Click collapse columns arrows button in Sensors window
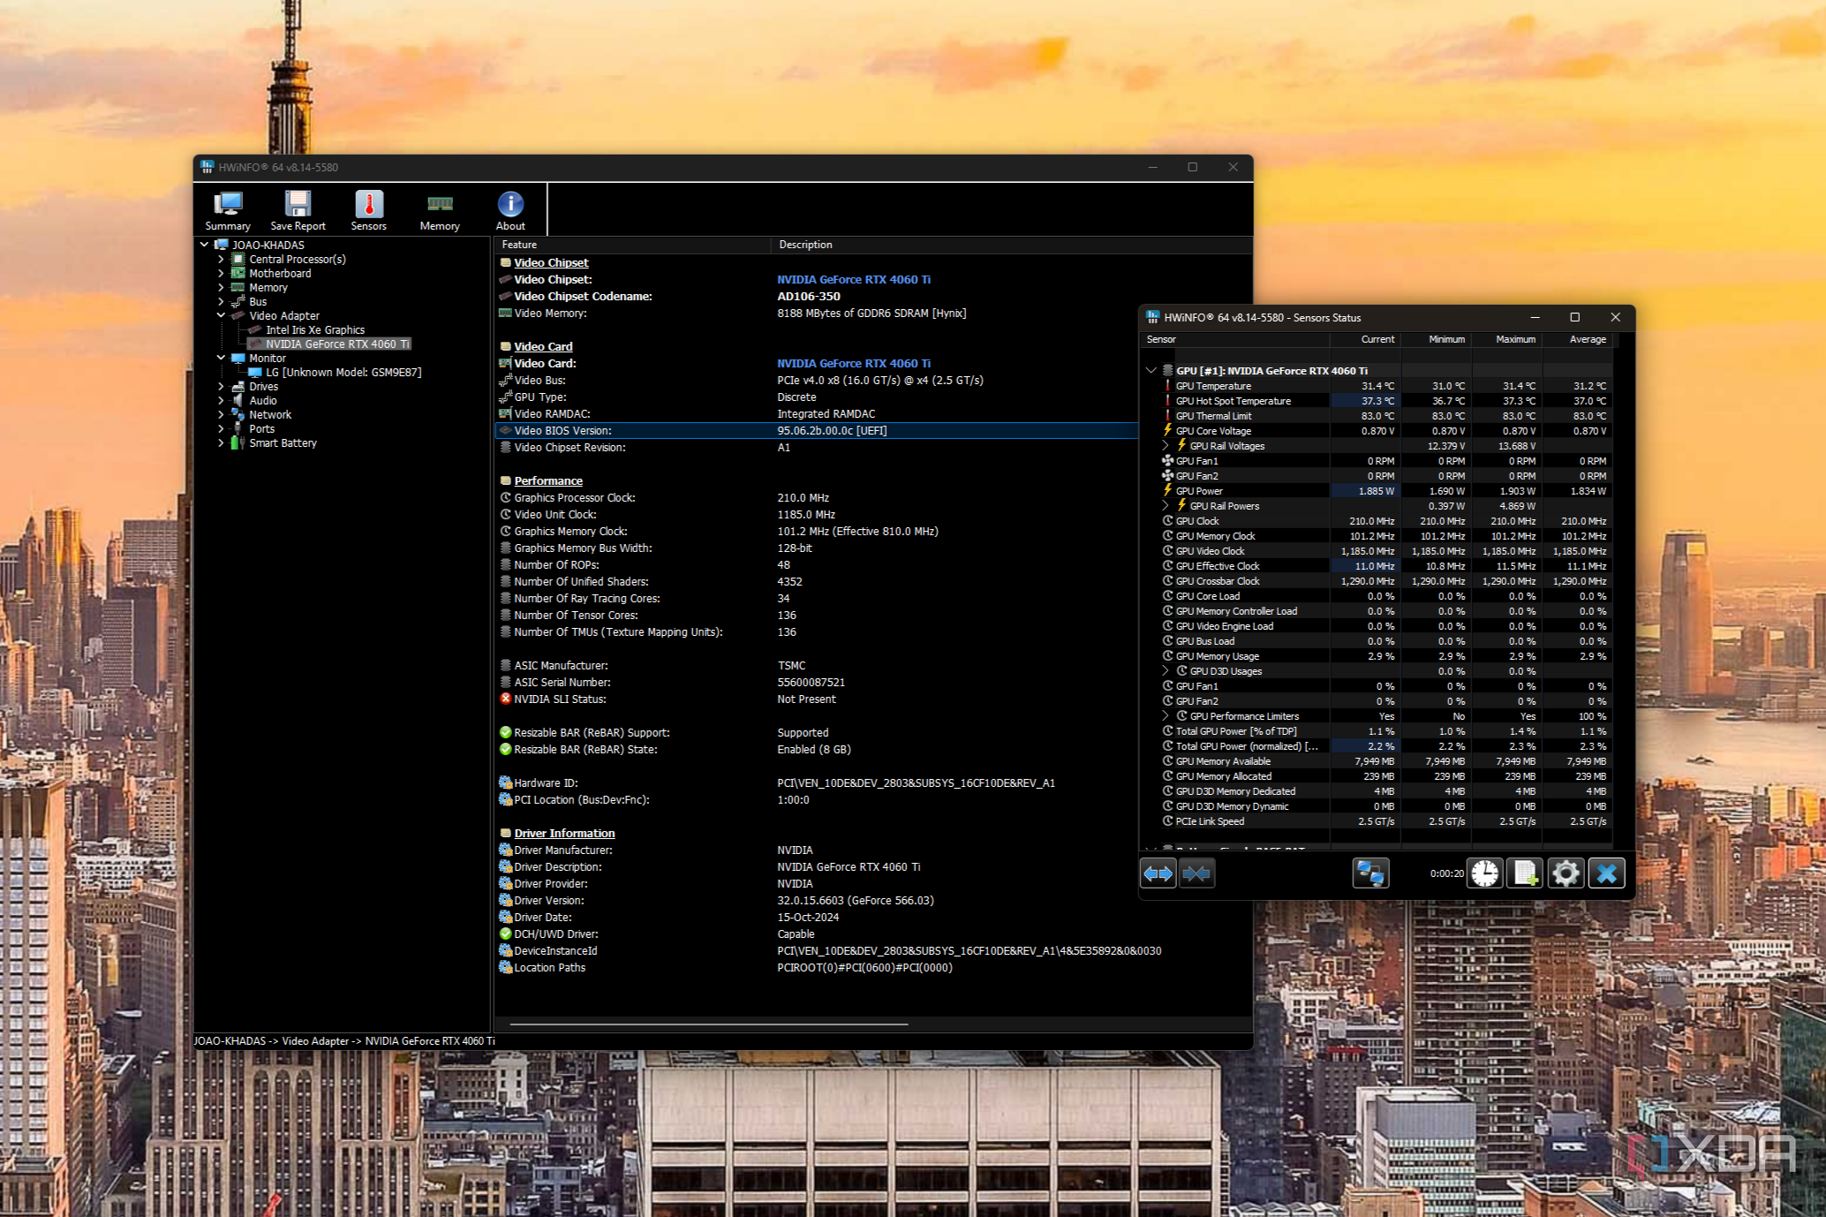 1196,873
